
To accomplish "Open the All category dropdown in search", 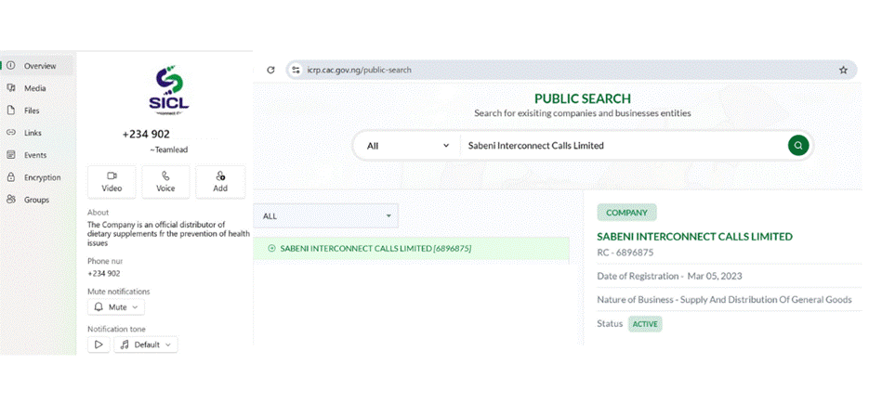I will point(404,146).
